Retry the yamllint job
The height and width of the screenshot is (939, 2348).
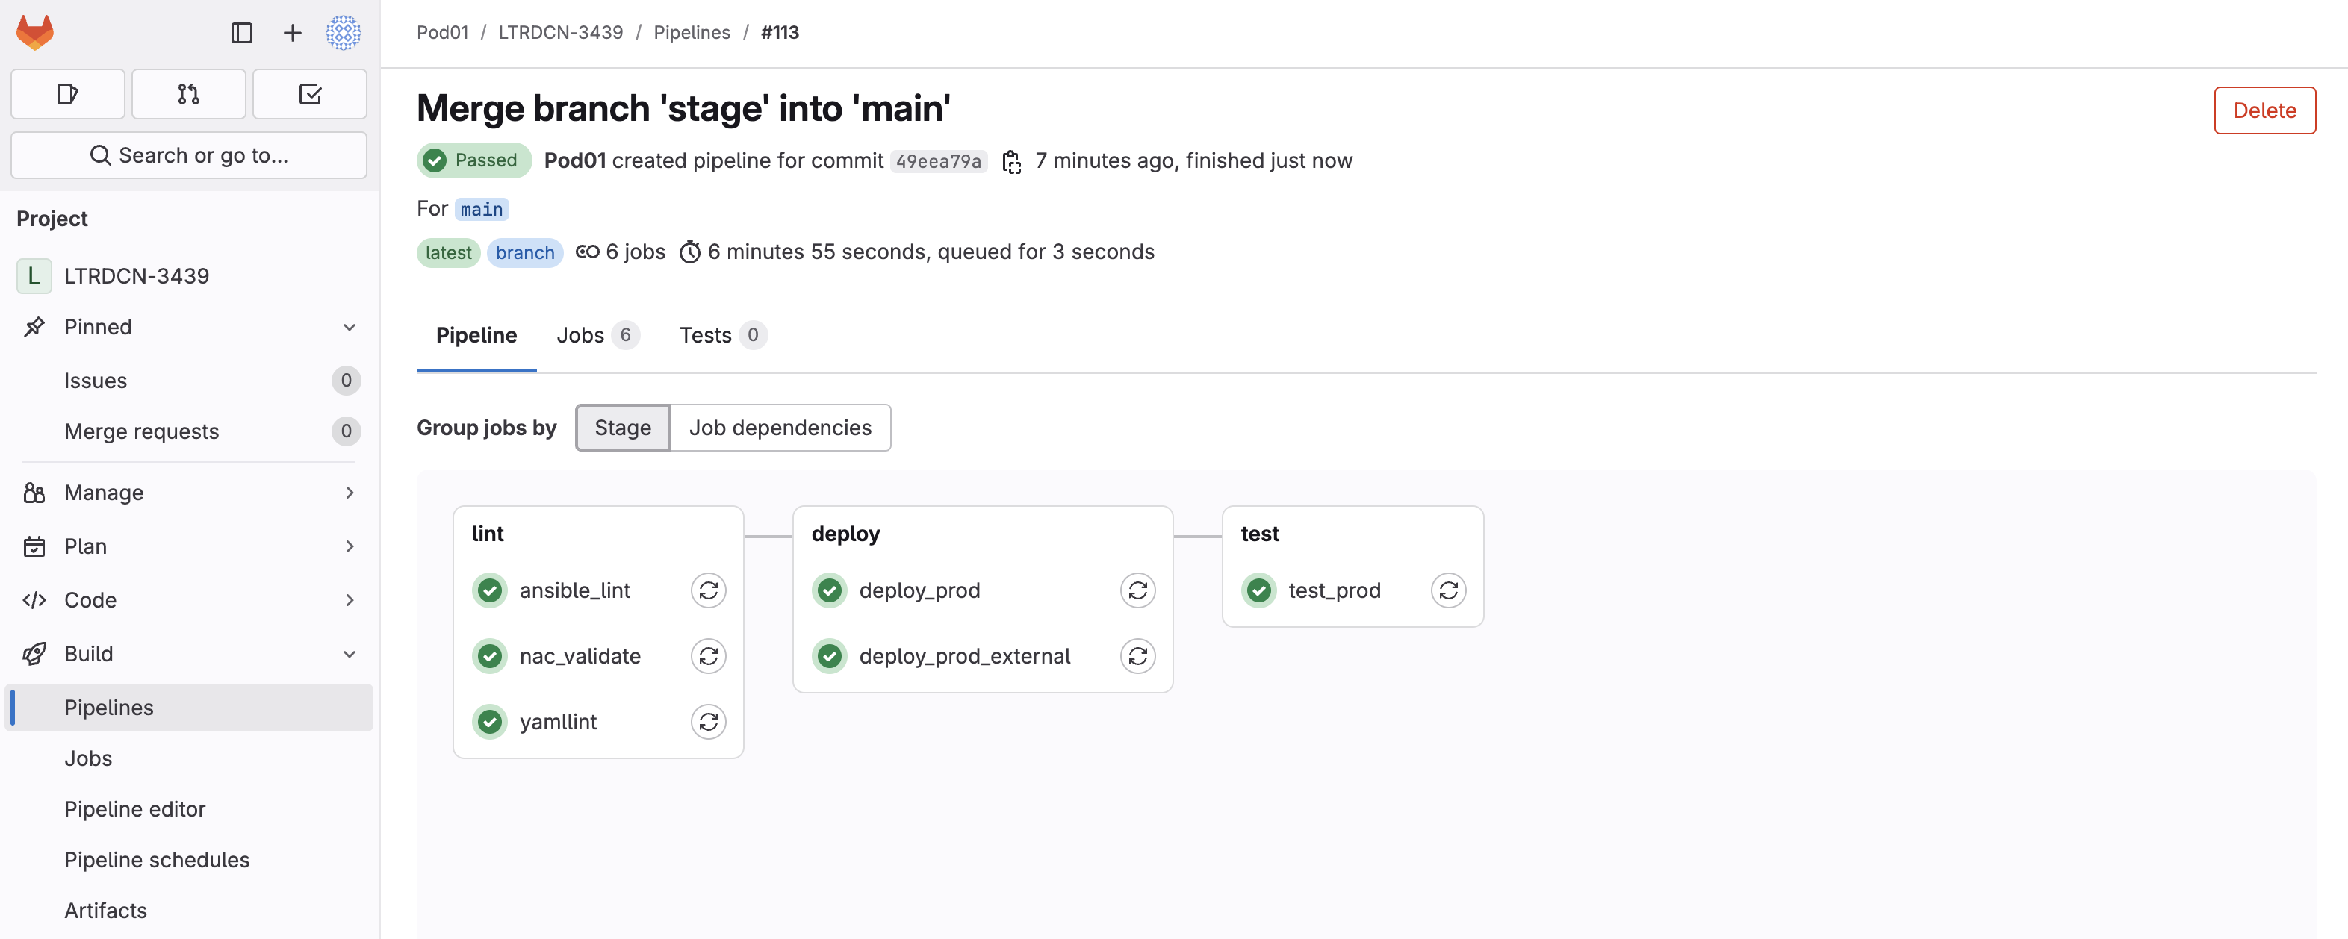(708, 721)
